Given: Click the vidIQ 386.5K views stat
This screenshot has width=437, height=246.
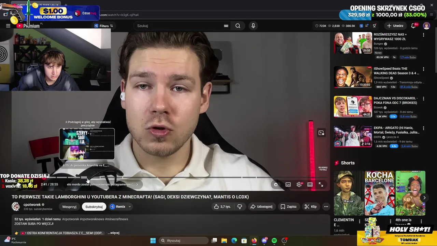Looking at the screenshot, I should point(348,26).
